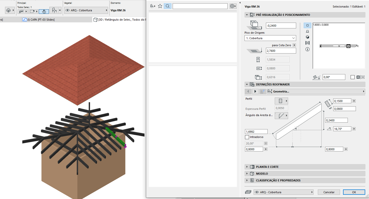Expand the PLANTA E CORTE section
This screenshot has width=369, height=199.
click(x=247, y=167)
